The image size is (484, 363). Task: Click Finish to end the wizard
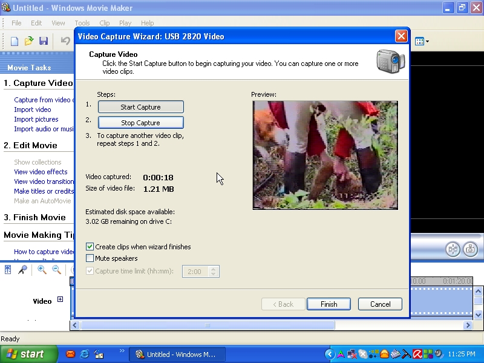pos(329,304)
